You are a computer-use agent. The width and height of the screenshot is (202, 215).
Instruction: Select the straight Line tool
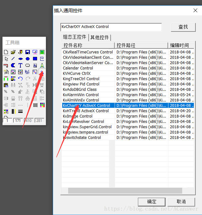pos(13,59)
